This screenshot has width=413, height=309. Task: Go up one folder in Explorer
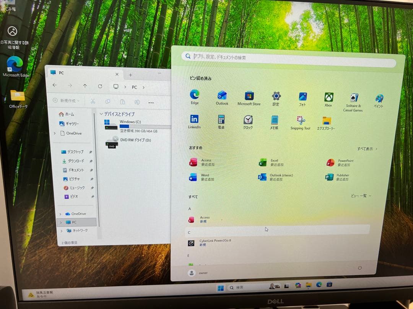pyautogui.click(x=85, y=86)
